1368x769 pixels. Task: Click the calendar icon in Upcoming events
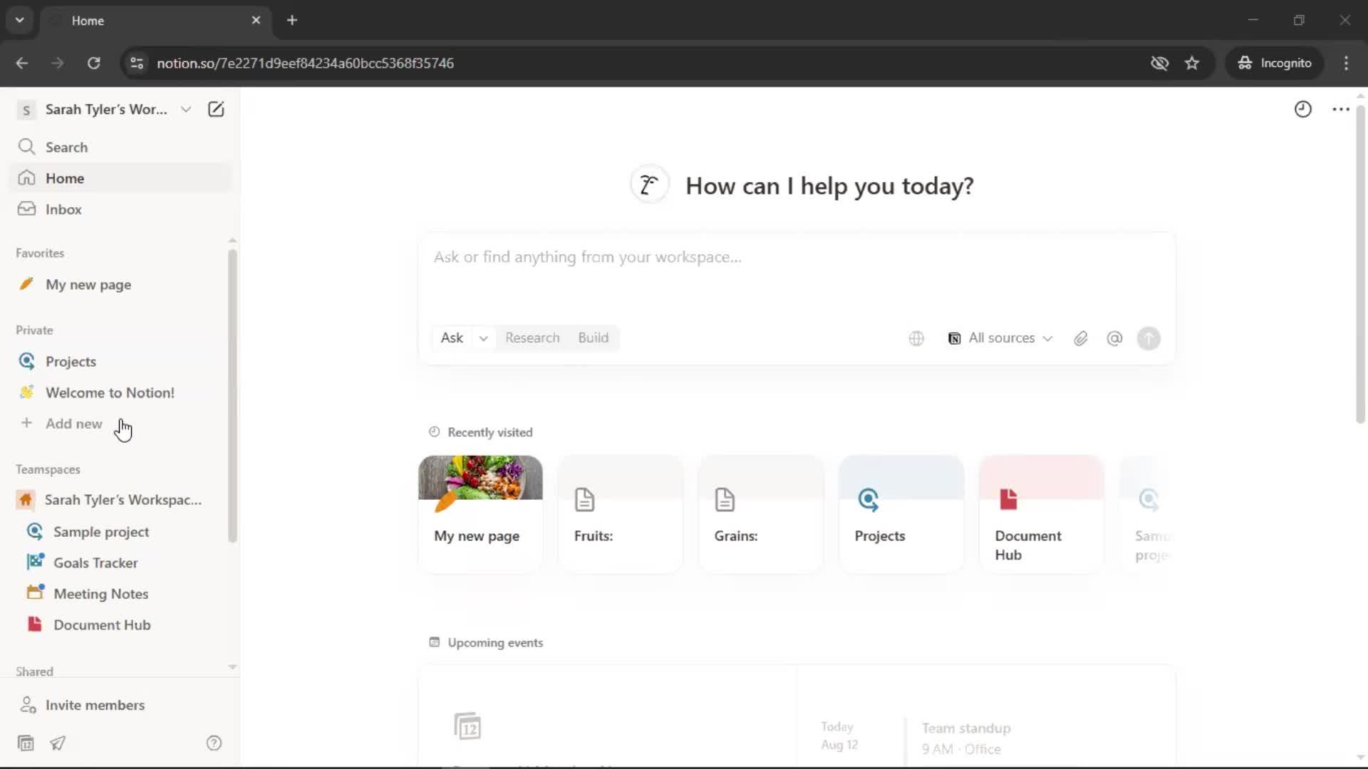click(467, 726)
